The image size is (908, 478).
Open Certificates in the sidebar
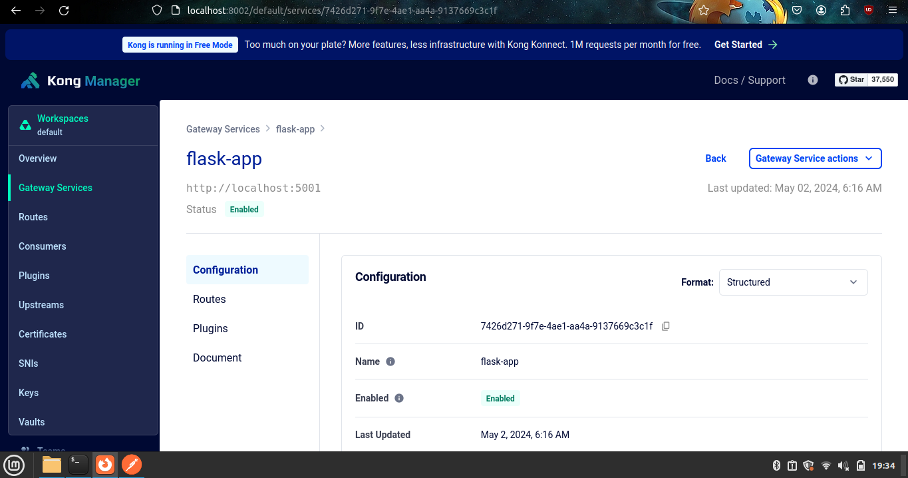click(83, 334)
